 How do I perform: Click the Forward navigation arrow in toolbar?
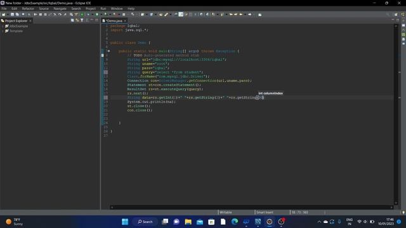[249, 15]
